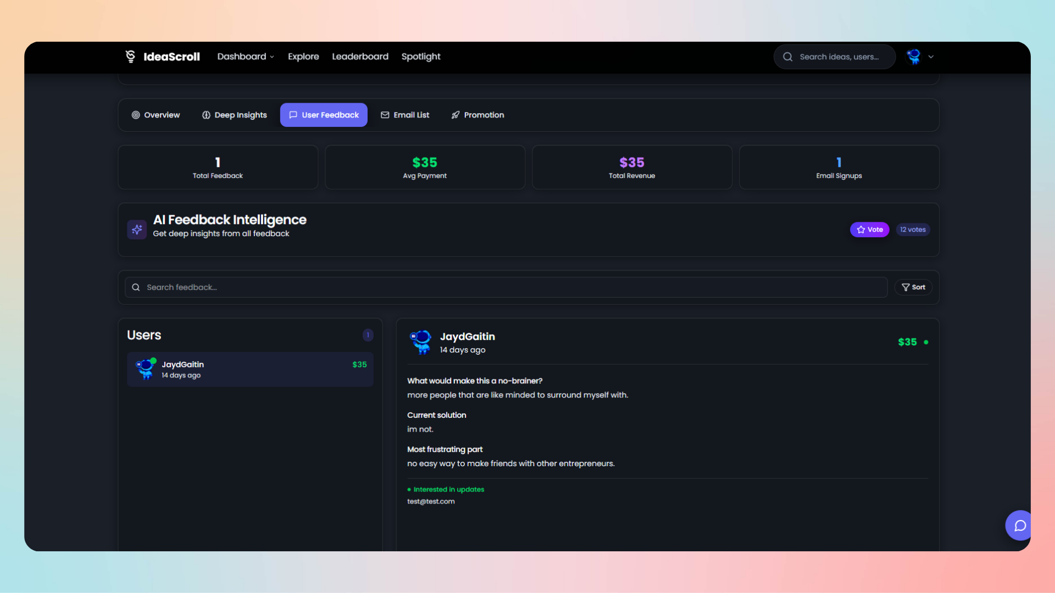The width and height of the screenshot is (1055, 593).
Task: Go to the Explore page
Action: pos(303,57)
